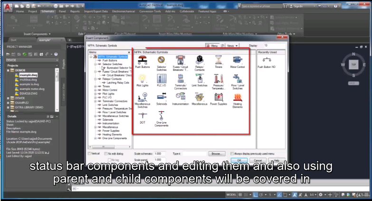Insert the recently used Push Button NO
The height and width of the screenshot is (201, 372).
click(x=267, y=59)
